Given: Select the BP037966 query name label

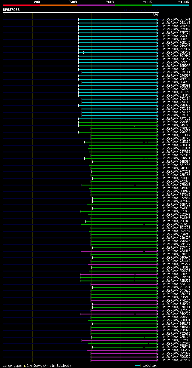Looking at the screenshot, I should point(11,10).
